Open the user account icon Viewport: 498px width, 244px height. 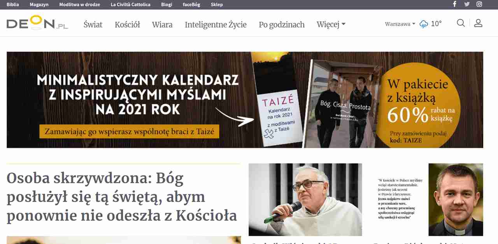pyautogui.click(x=478, y=23)
